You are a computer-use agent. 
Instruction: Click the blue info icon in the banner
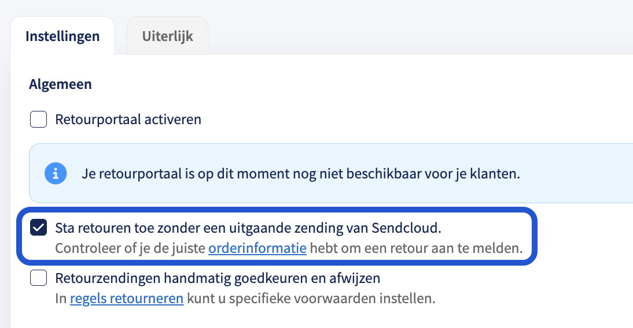[x=56, y=174]
